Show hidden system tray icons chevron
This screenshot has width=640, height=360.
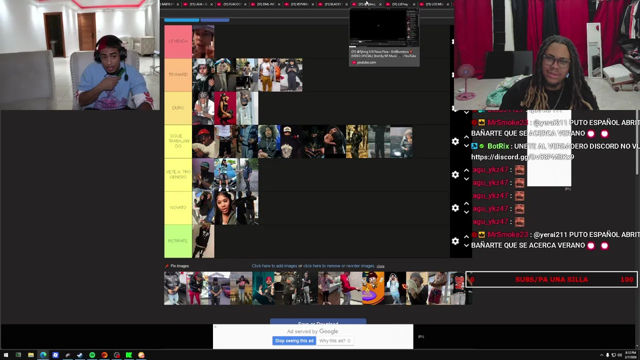click(x=601, y=355)
